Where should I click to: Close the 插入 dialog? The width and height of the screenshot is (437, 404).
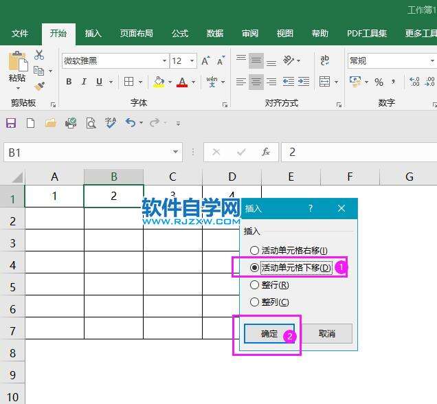click(341, 208)
